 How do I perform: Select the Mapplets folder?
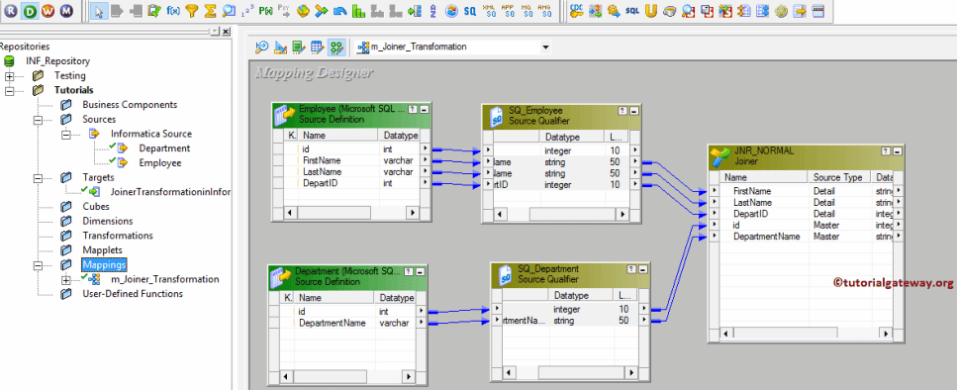(x=102, y=250)
